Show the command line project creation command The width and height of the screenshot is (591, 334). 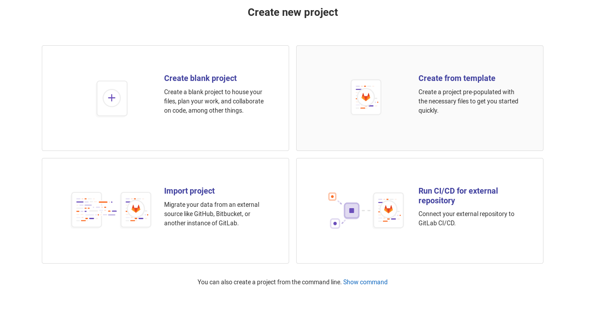[x=365, y=282]
